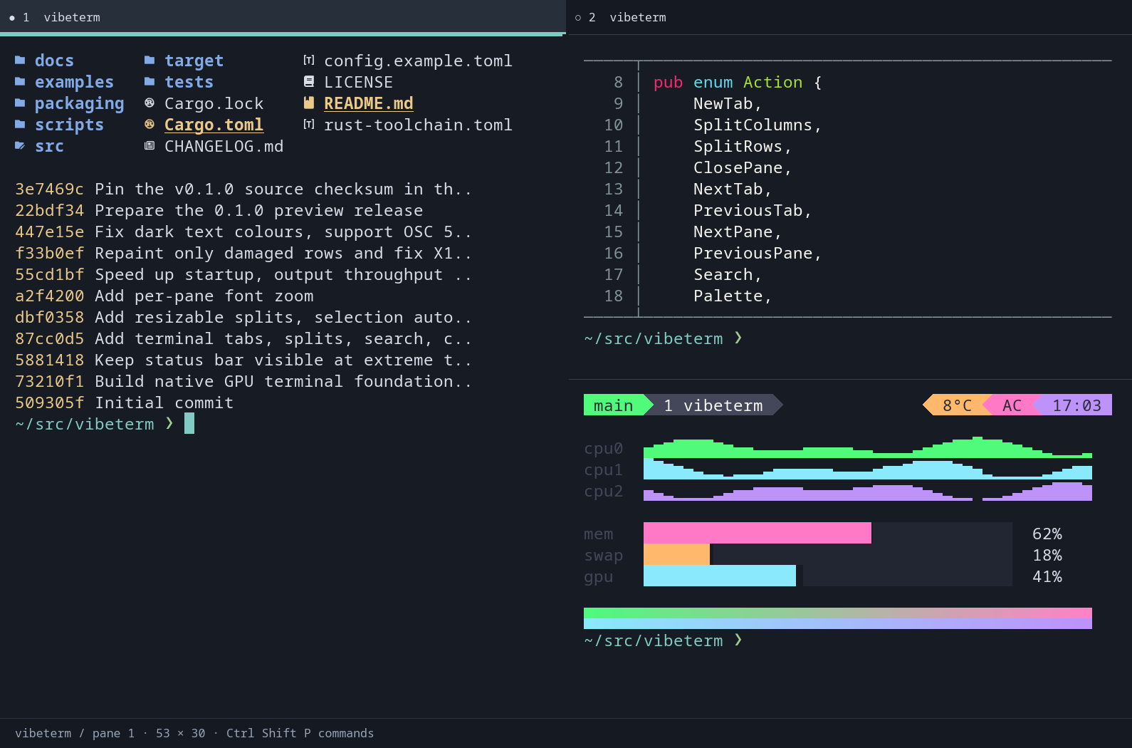This screenshot has width=1132, height=748.
Task: Click commit hash a2f4200
Action: [50, 296]
